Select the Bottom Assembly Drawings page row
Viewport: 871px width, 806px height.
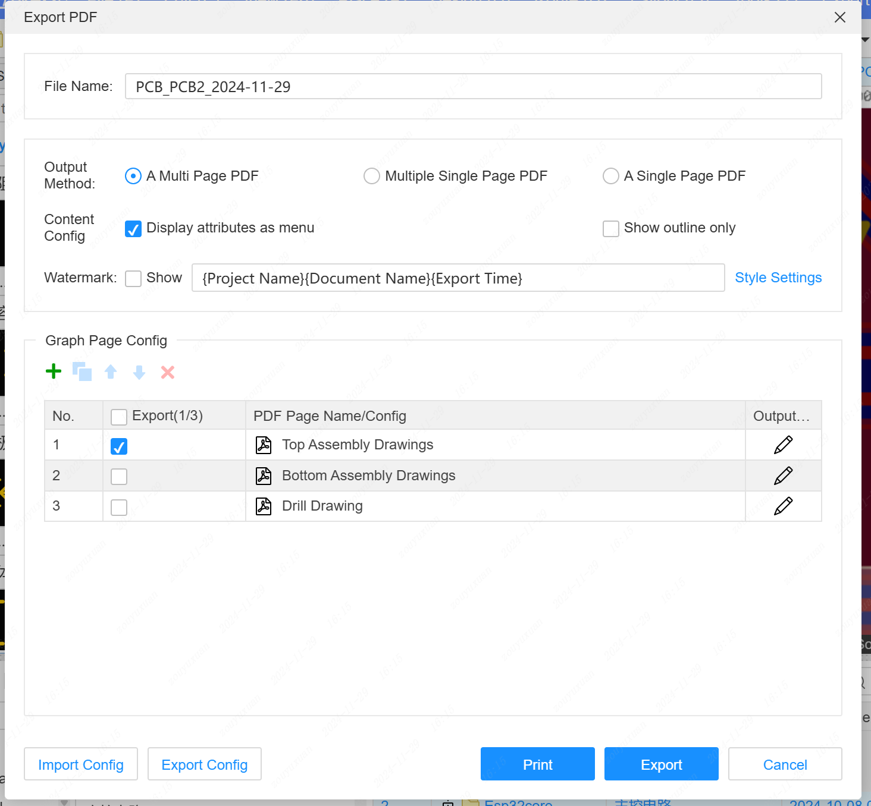pos(368,476)
